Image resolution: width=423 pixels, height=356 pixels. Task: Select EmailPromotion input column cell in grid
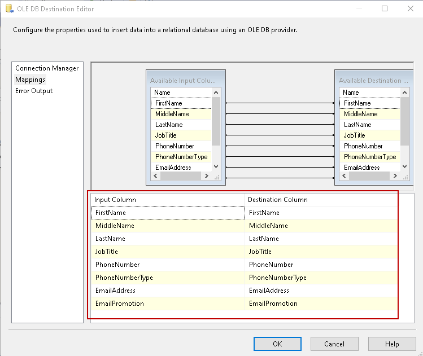pos(167,304)
